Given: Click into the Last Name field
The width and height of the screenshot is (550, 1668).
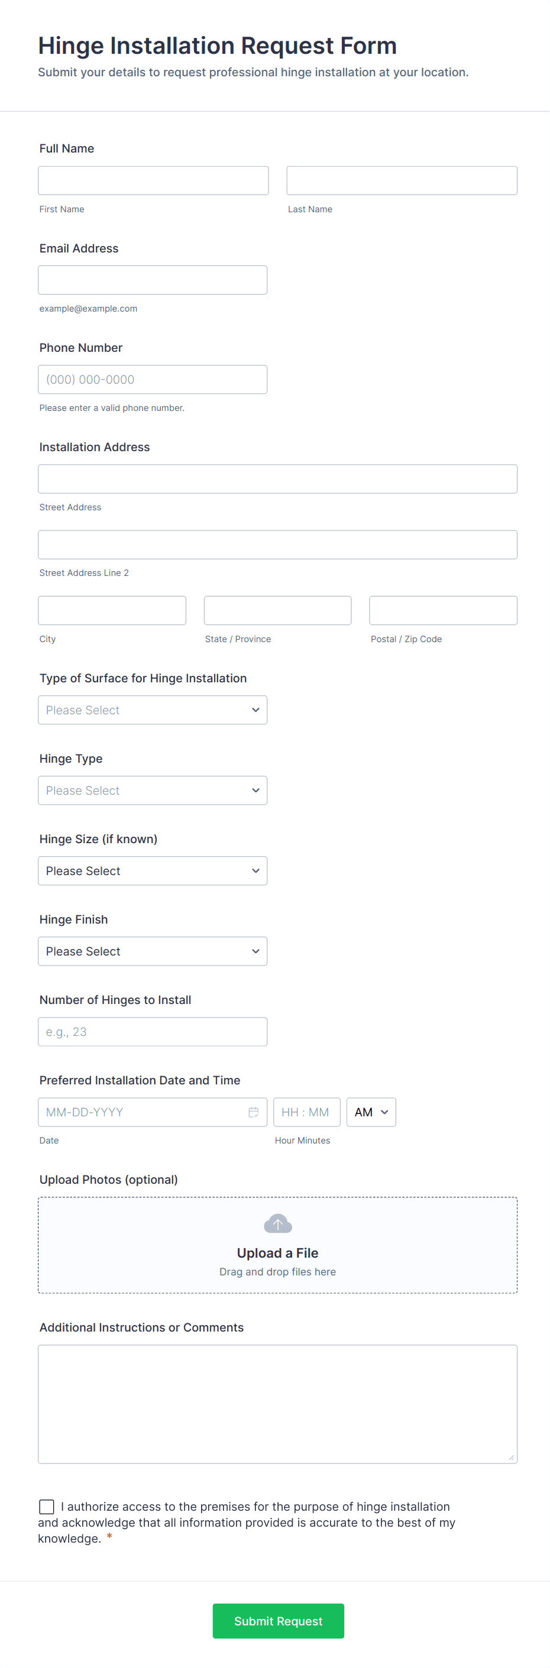Looking at the screenshot, I should [x=402, y=181].
